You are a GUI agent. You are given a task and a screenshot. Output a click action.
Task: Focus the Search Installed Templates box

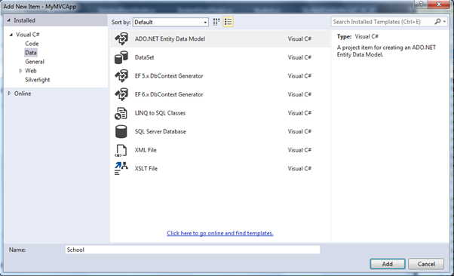pos(382,22)
